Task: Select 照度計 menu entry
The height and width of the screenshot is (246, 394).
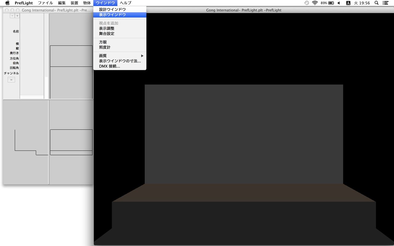Action: click(x=120, y=47)
